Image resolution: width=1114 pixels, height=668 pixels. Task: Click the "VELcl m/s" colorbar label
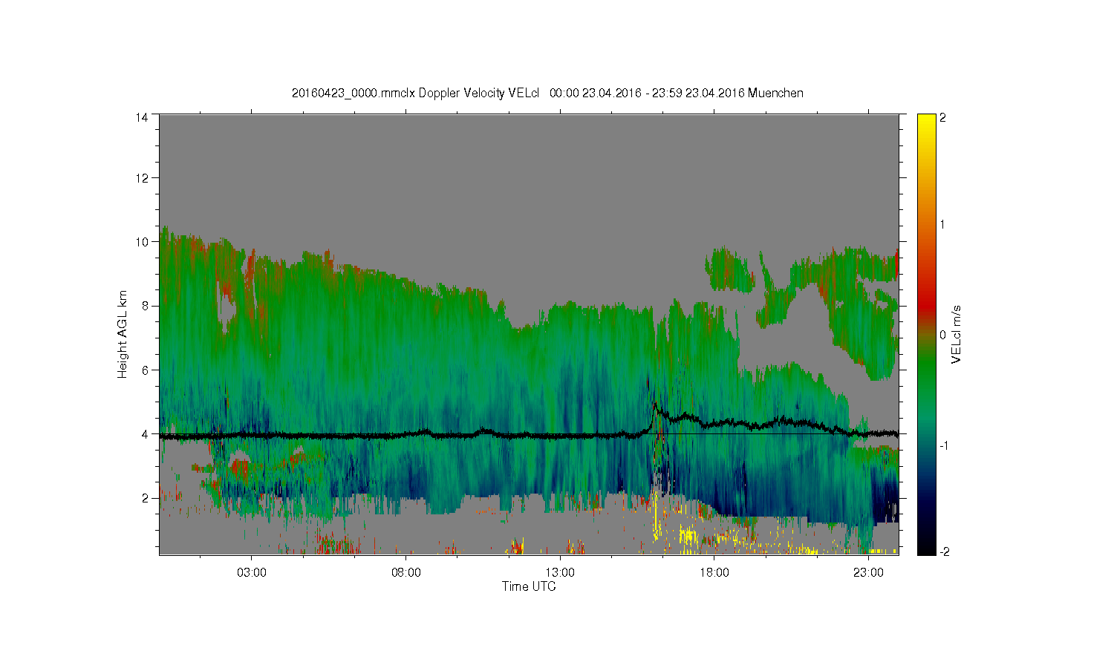pos(957,334)
